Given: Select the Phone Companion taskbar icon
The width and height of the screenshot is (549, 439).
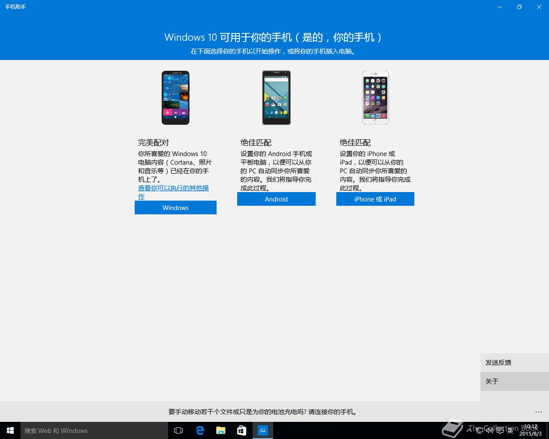Looking at the screenshot, I should (263, 430).
